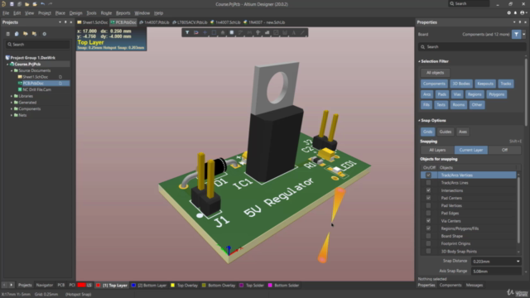Click the red LS layer set color swatch

[x=81, y=285]
